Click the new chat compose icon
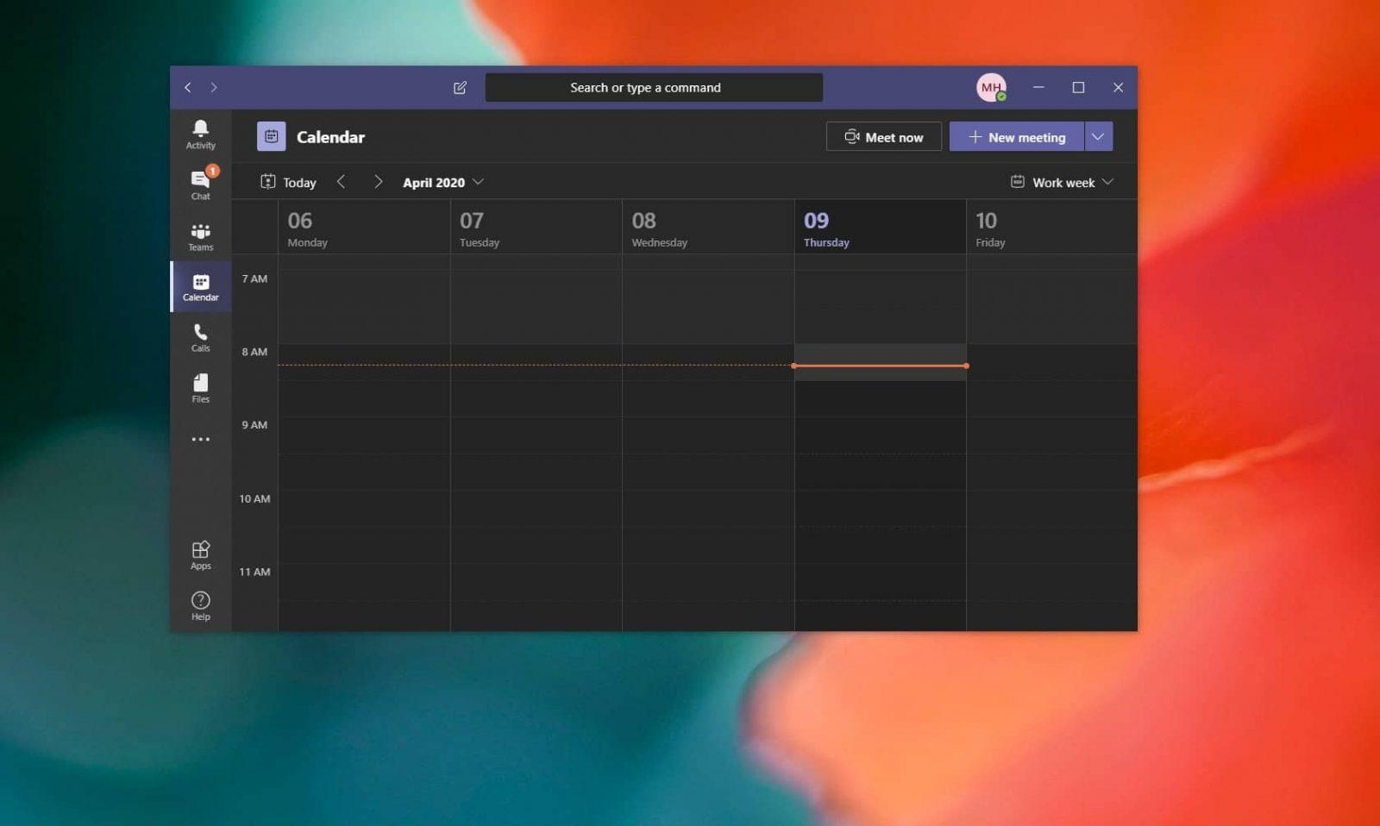Screen dimensions: 1380x826 pos(460,88)
